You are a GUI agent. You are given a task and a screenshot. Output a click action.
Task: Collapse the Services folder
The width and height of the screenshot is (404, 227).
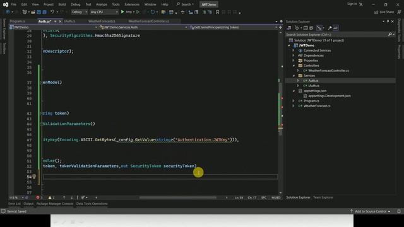(x=294, y=76)
